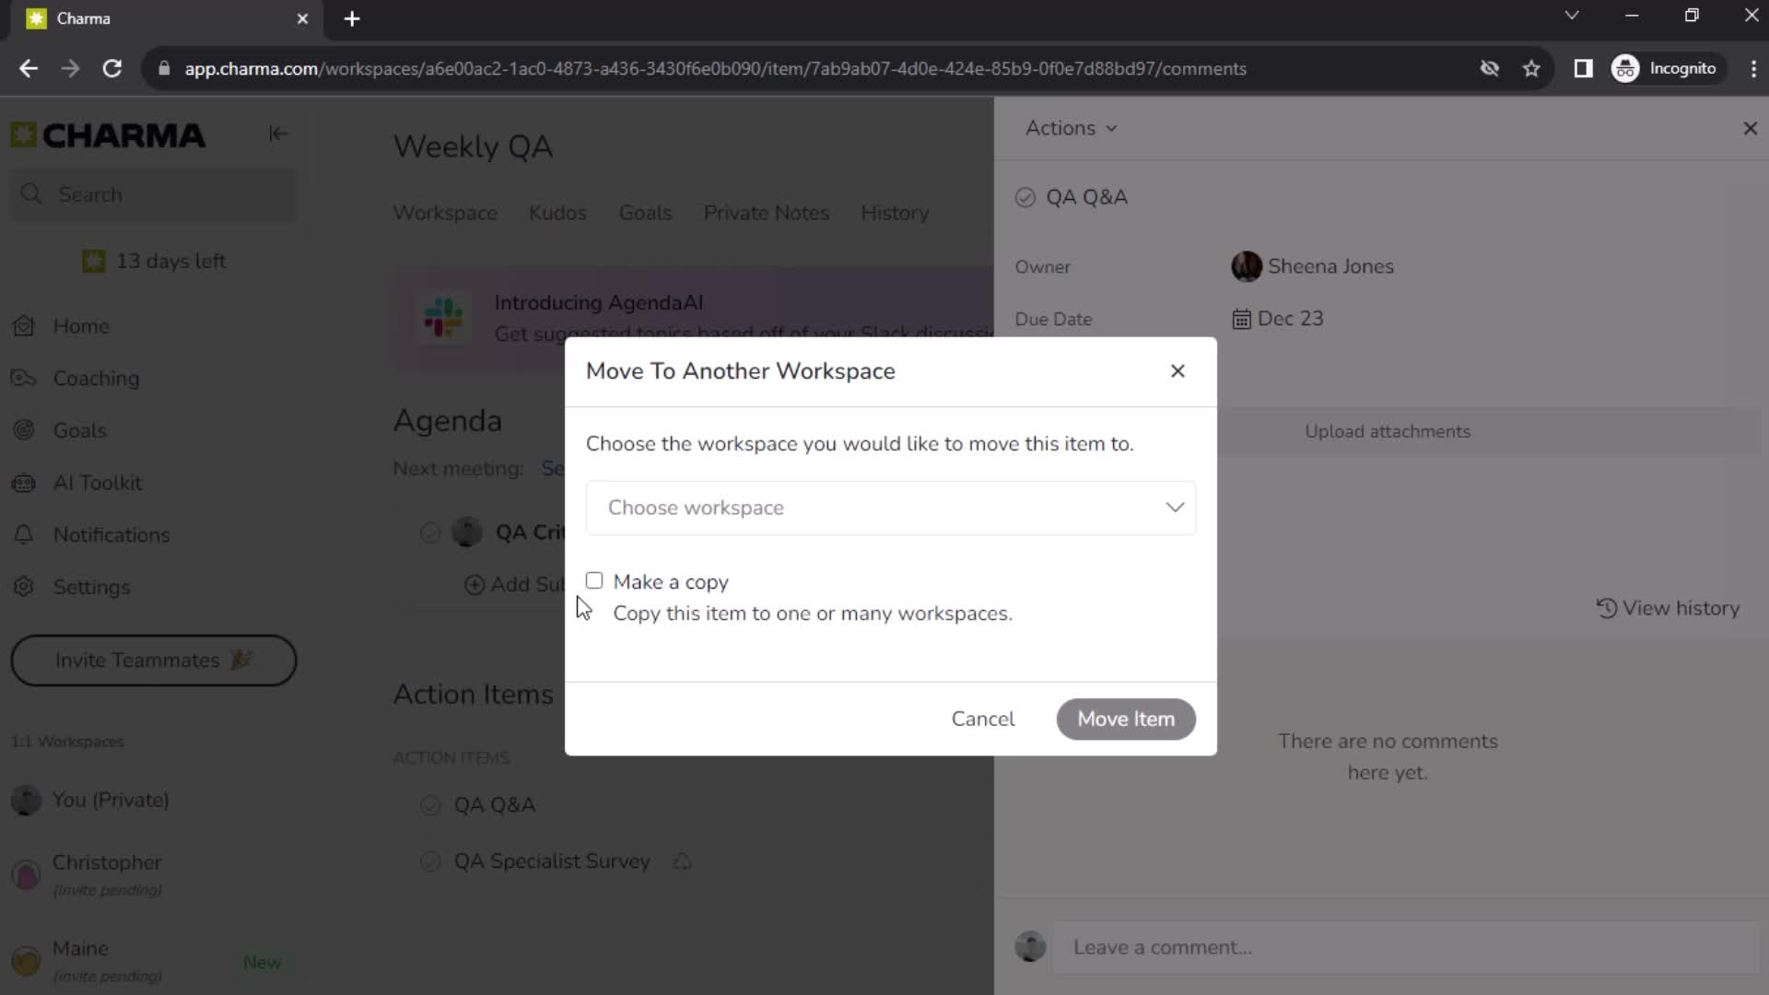Navigate to Goals in the sidebar
1769x995 pixels.
(x=79, y=430)
